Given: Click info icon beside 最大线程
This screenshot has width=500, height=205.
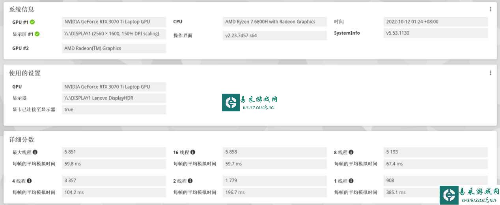Looking at the screenshot, I should [35, 152].
